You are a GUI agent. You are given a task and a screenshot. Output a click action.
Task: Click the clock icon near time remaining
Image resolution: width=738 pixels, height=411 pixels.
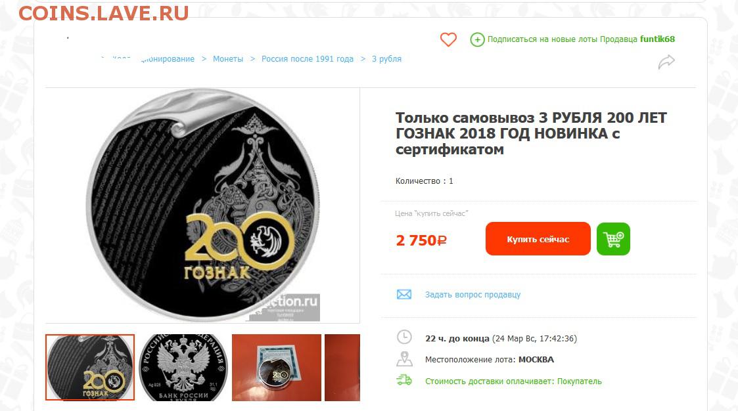point(404,337)
